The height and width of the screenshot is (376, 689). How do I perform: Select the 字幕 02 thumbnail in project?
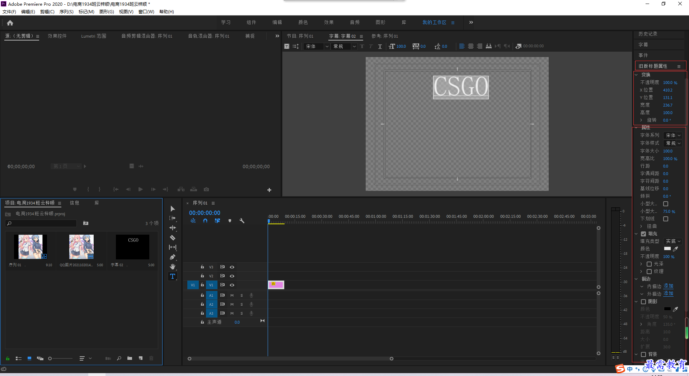[x=132, y=247]
